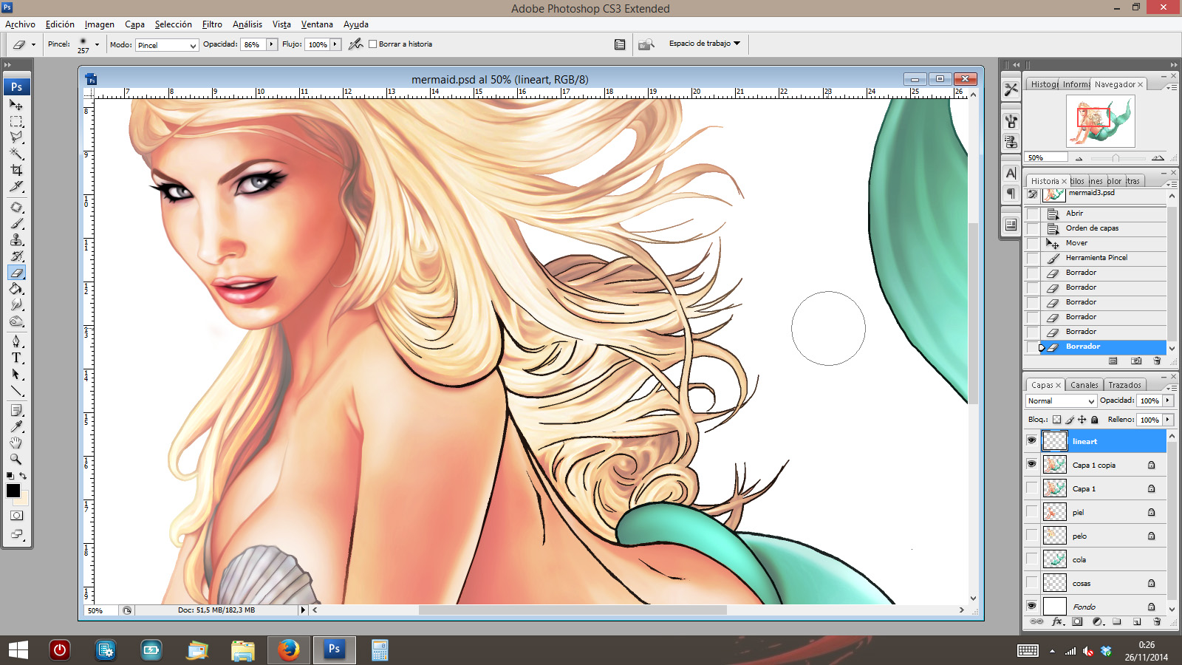Open the Archivo menu
This screenshot has width=1182, height=665.
(x=21, y=24)
